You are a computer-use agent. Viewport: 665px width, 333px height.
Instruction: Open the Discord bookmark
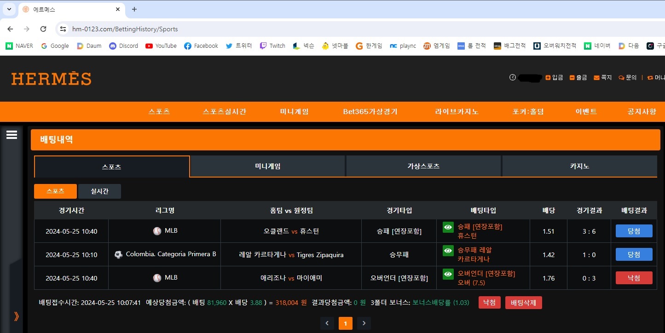[124, 46]
